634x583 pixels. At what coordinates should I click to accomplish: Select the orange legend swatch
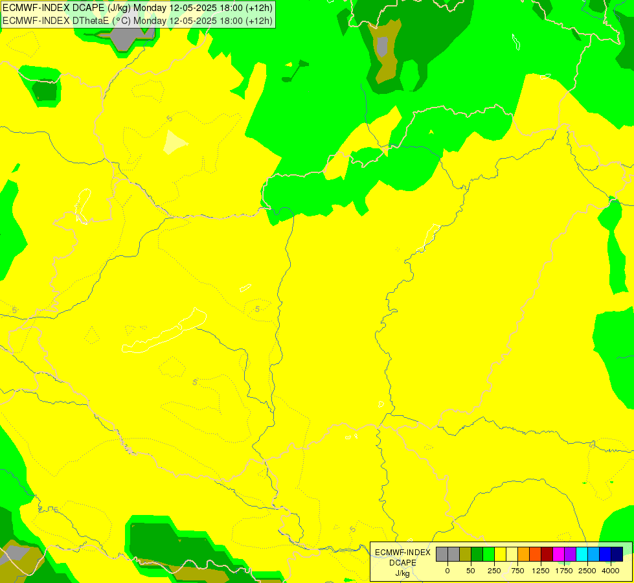[x=524, y=554]
